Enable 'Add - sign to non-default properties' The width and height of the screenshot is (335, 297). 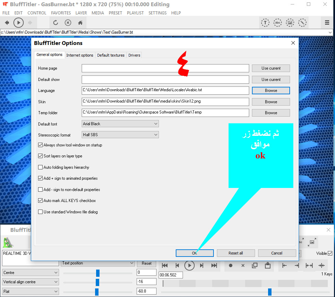click(40, 189)
